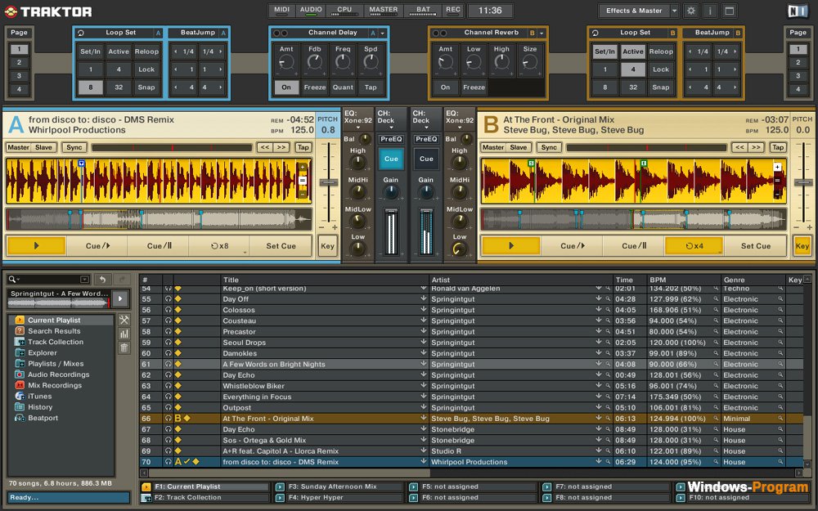Click deck A pitch fader handle
The height and width of the screenshot is (511, 818).
pyautogui.click(x=328, y=182)
